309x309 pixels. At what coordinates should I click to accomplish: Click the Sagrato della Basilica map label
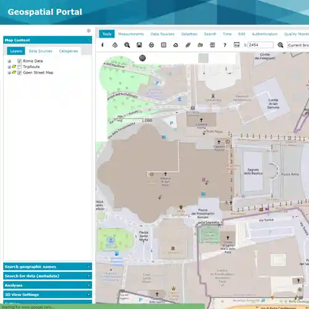(x=253, y=171)
